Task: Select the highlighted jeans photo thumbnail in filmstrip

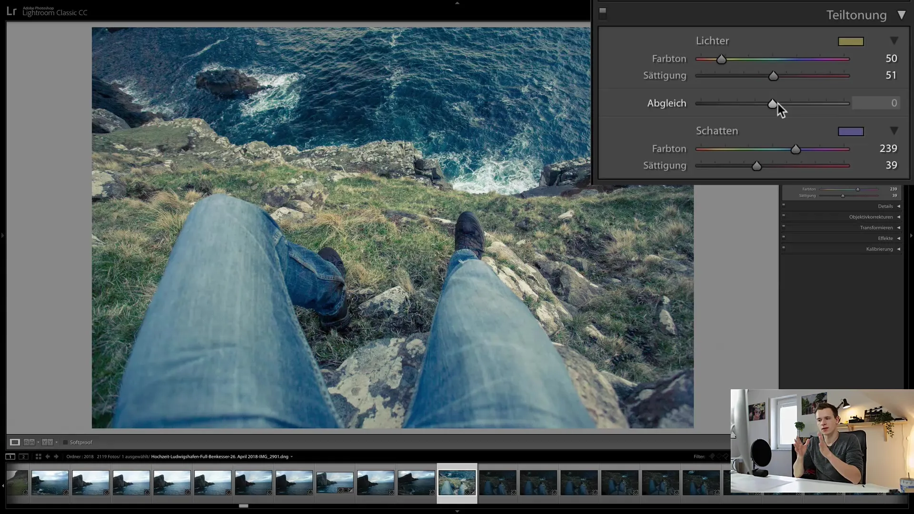Action: click(x=457, y=483)
